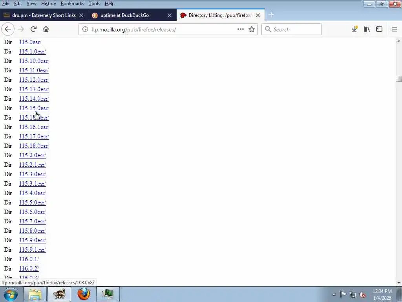The width and height of the screenshot is (402, 302).
Task: Switch to dro.pm Extremely Short Links tab
Action: [x=44, y=15]
